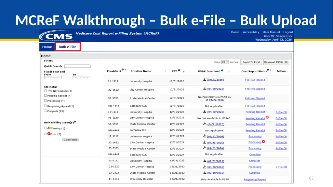This screenshot has height=187, width=333.
Task: Click info icon next to FYE header
Action: click(x=179, y=70)
